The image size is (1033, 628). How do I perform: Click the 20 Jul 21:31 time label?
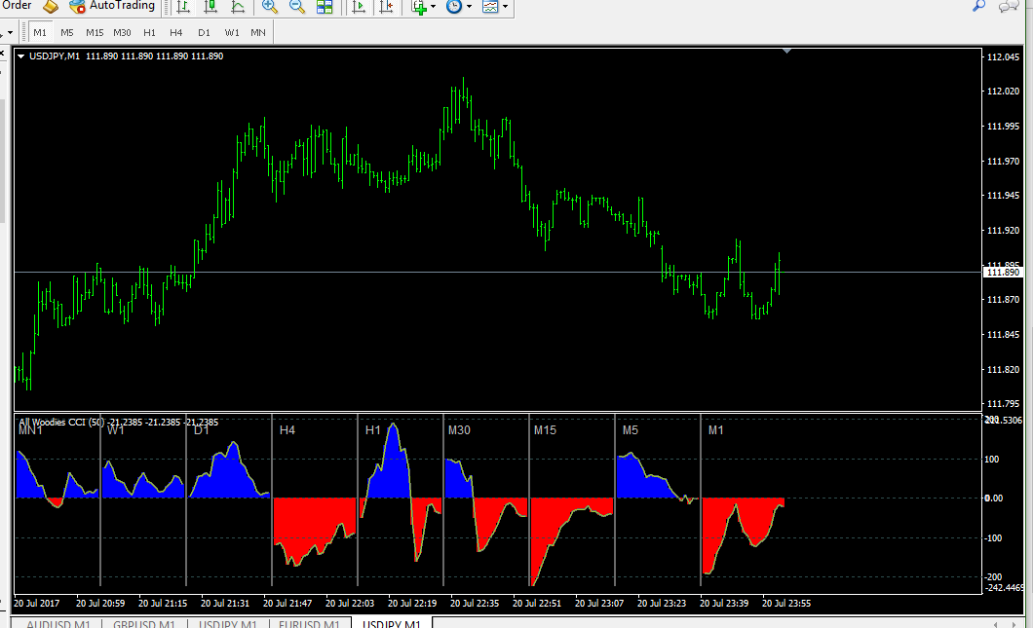[x=225, y=603]
